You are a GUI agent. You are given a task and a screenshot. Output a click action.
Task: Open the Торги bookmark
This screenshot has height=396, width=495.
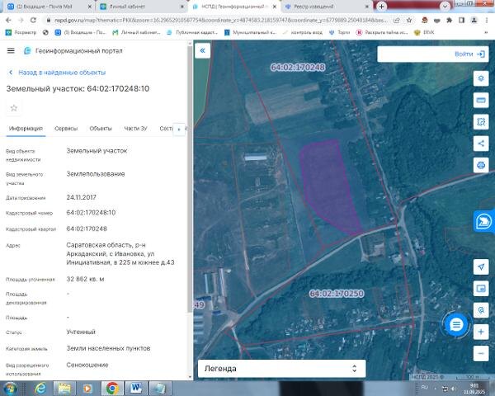tap(340, 32)
